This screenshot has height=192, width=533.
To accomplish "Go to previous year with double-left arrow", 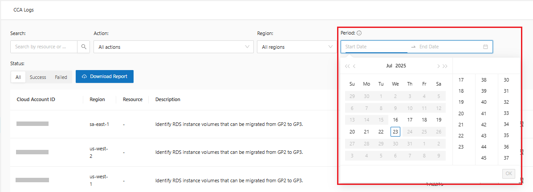I will [x=347, y=66].
